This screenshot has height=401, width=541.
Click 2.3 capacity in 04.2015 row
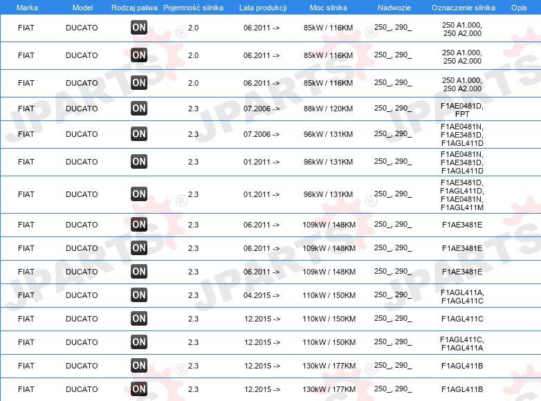[193, 295]
